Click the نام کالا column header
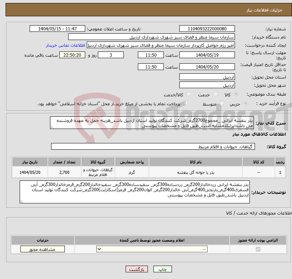The image size is (292, 279). 196,162
